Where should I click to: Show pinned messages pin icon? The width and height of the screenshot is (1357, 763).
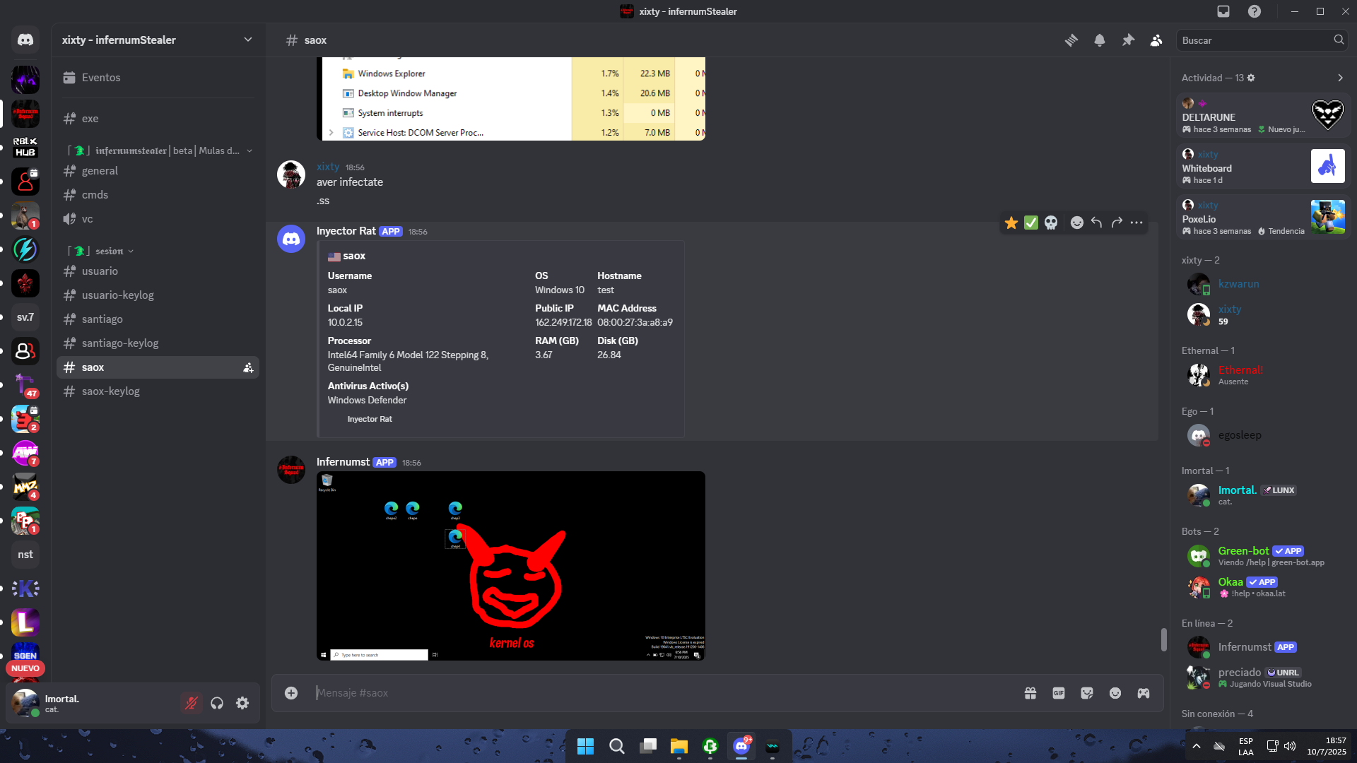point(1128,40)
